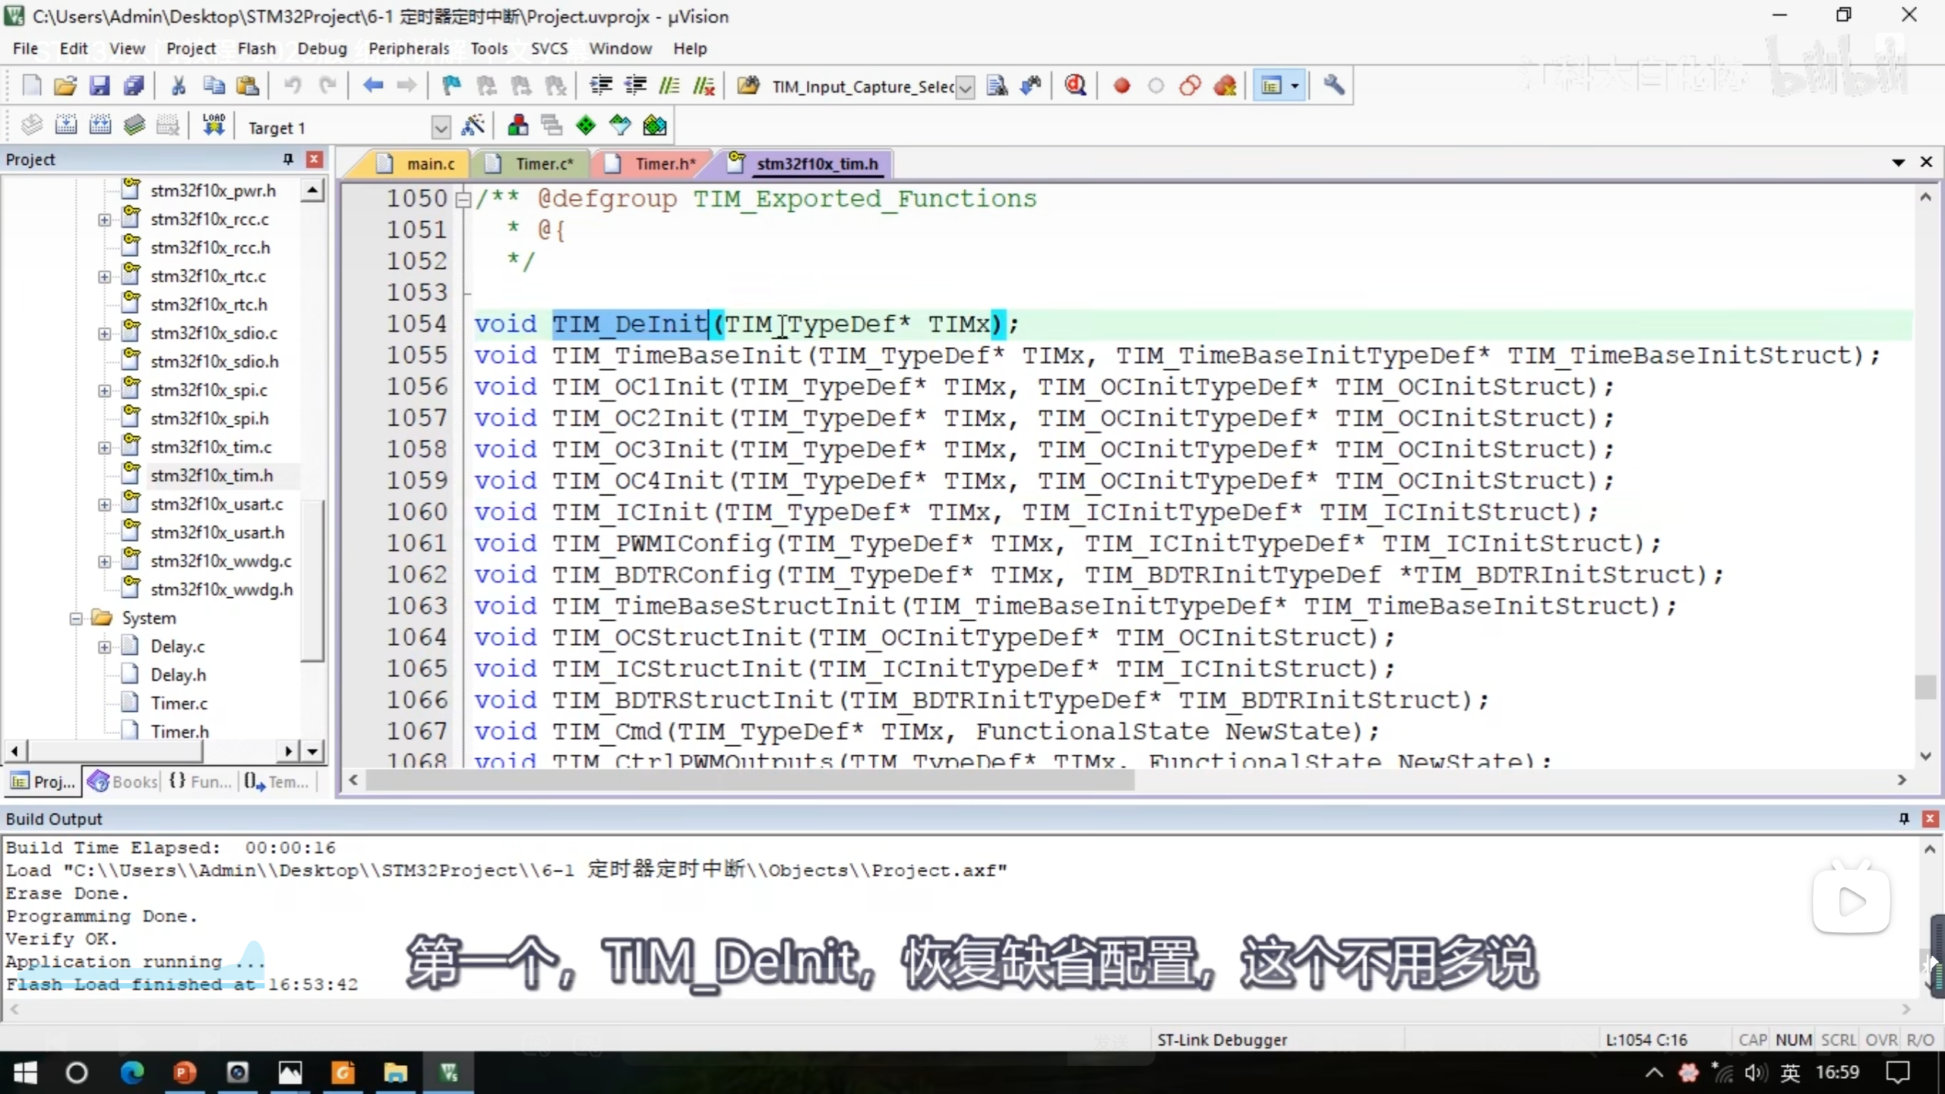Click the Insert Breakpoint red dot icon
Viewport: 1945px width, 1094px height.
pyautogui.click(x=1121, y=86)
